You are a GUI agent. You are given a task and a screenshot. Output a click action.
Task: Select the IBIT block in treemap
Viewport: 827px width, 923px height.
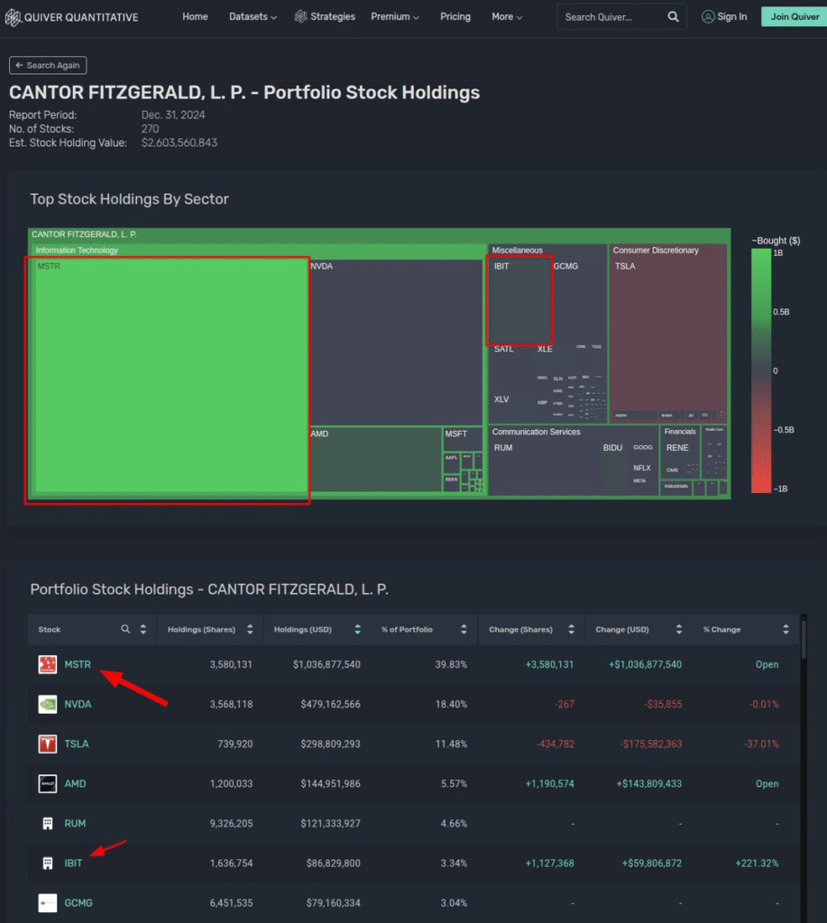coord(520,301)
